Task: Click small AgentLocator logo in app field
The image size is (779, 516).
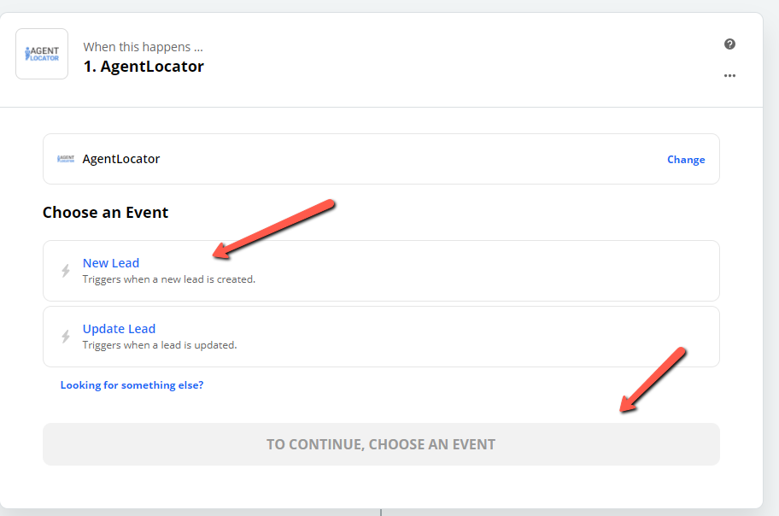Action: pos(66,159)
